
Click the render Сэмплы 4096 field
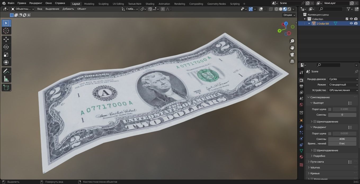click(342, 139)
